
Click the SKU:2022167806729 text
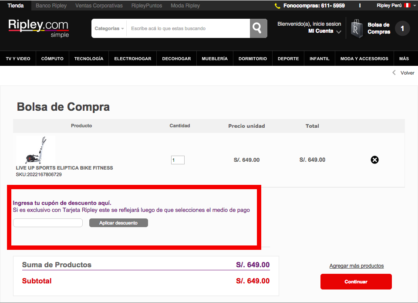[39, 174]
